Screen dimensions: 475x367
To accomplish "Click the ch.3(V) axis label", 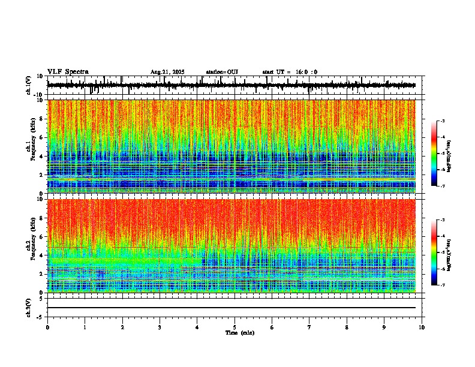I will 29,308.
